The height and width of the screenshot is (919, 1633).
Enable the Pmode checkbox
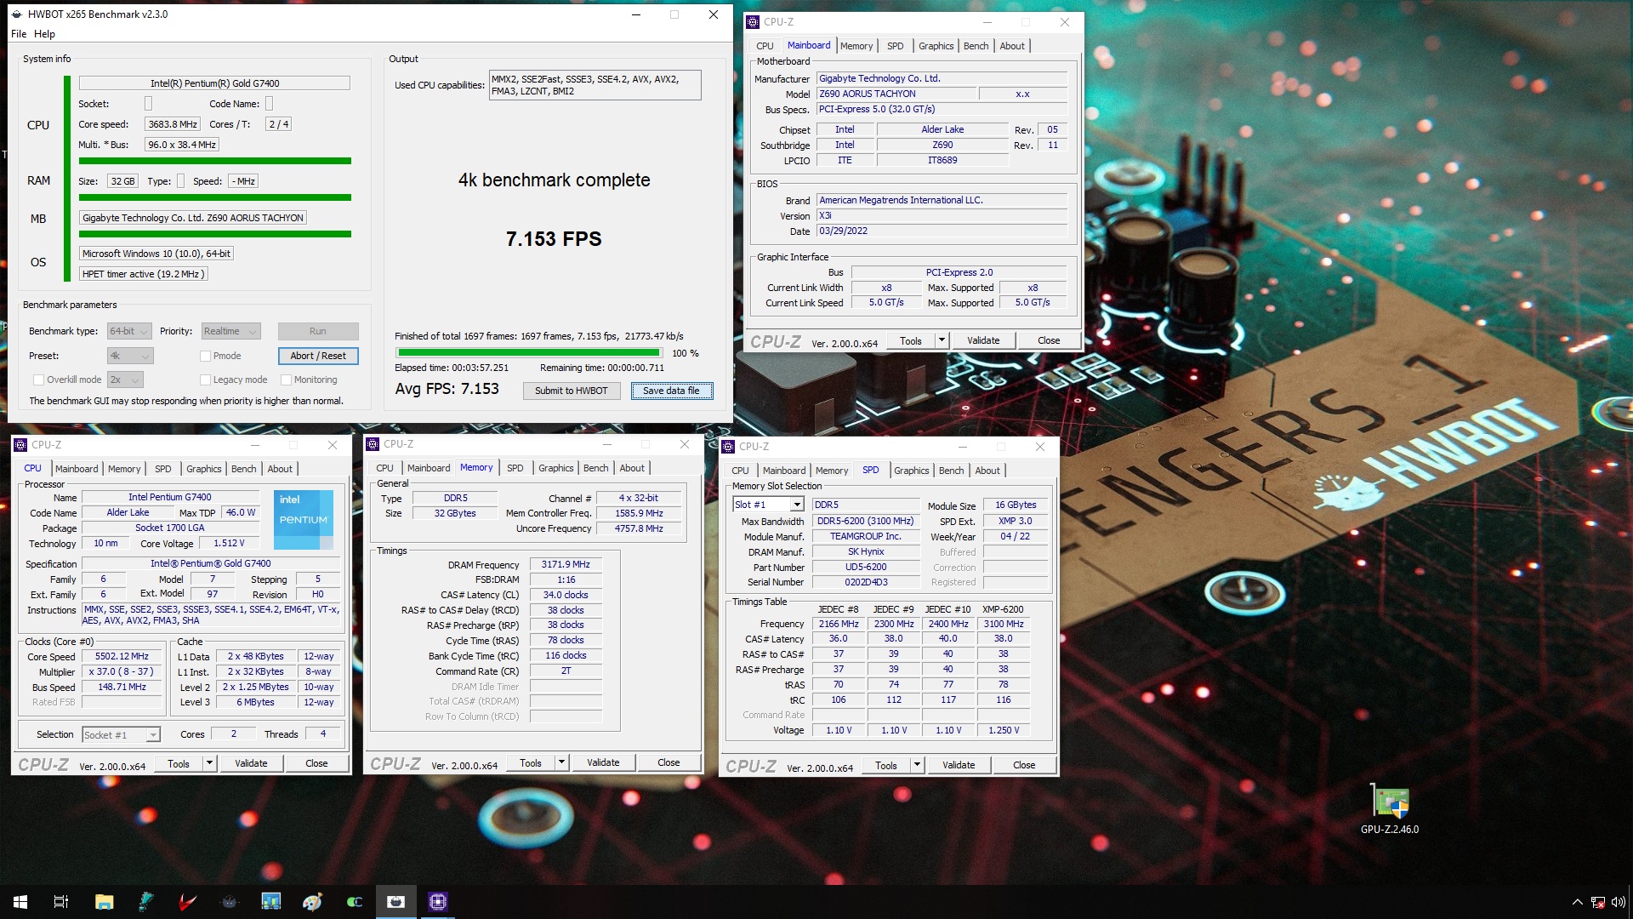[205, 356]
